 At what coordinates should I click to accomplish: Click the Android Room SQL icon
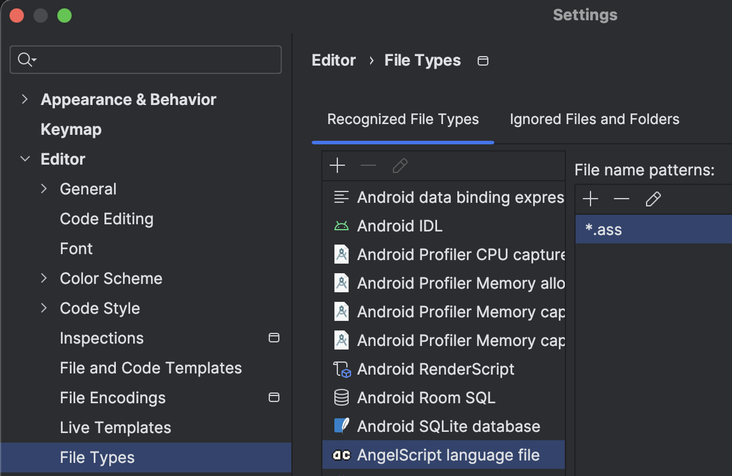point(341,398)
